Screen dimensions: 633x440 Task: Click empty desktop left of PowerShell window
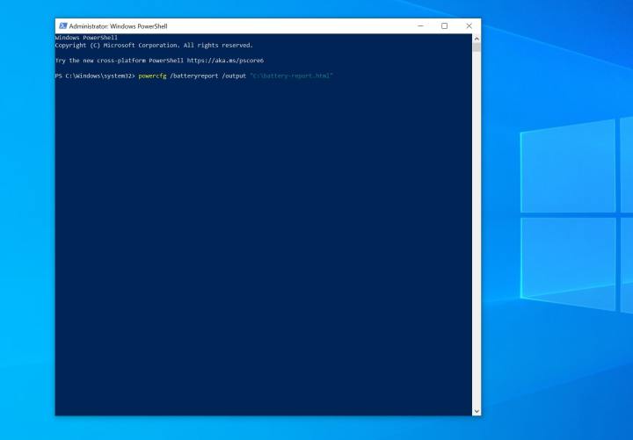(26, 220)
